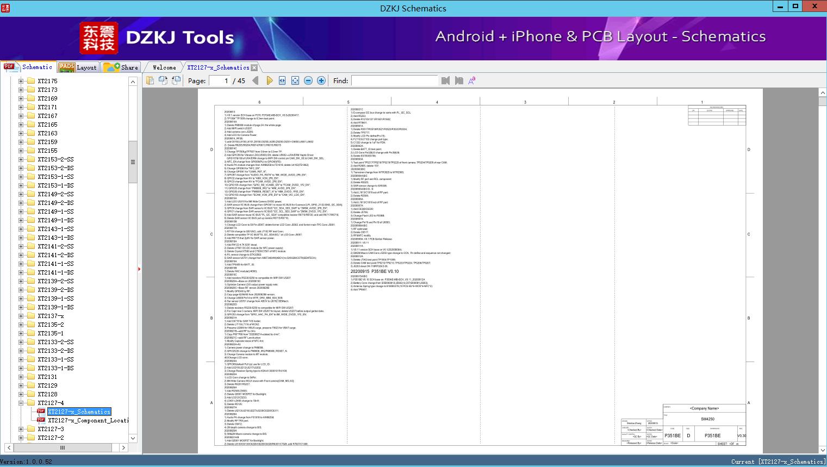Expand the XT2137-x folder node
This screenshot has height=467, width=827.
point(21,316)
